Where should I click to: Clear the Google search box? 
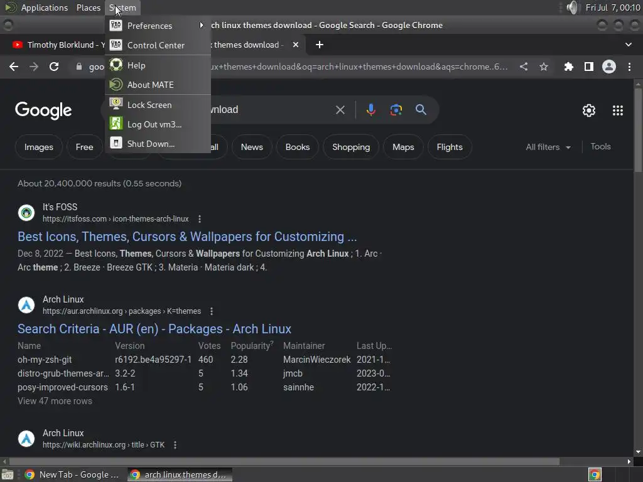tap(340, 110)
